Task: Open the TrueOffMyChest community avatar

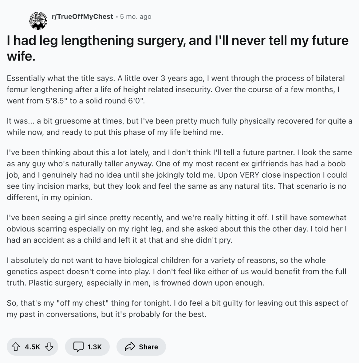Action: 38,21
